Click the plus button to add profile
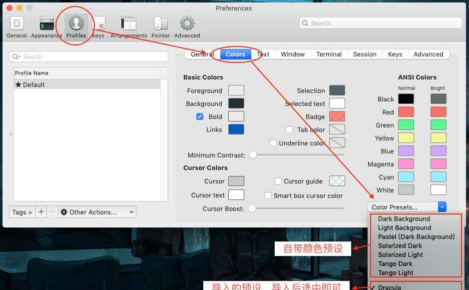The image size is (469, 290). 41,212
